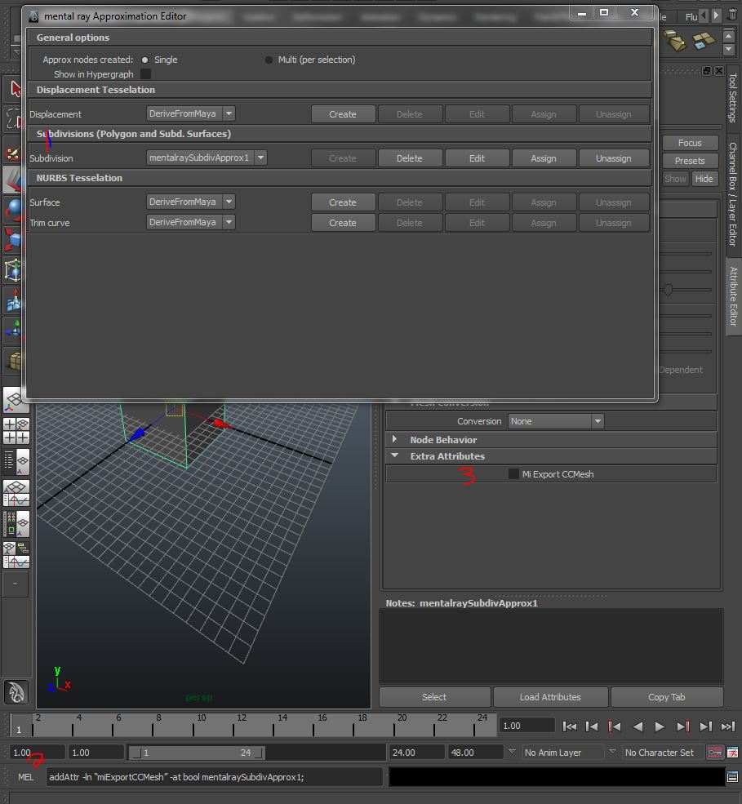
Task: Toggle the Auto Keyframe key icon
Action: [715, 753]
